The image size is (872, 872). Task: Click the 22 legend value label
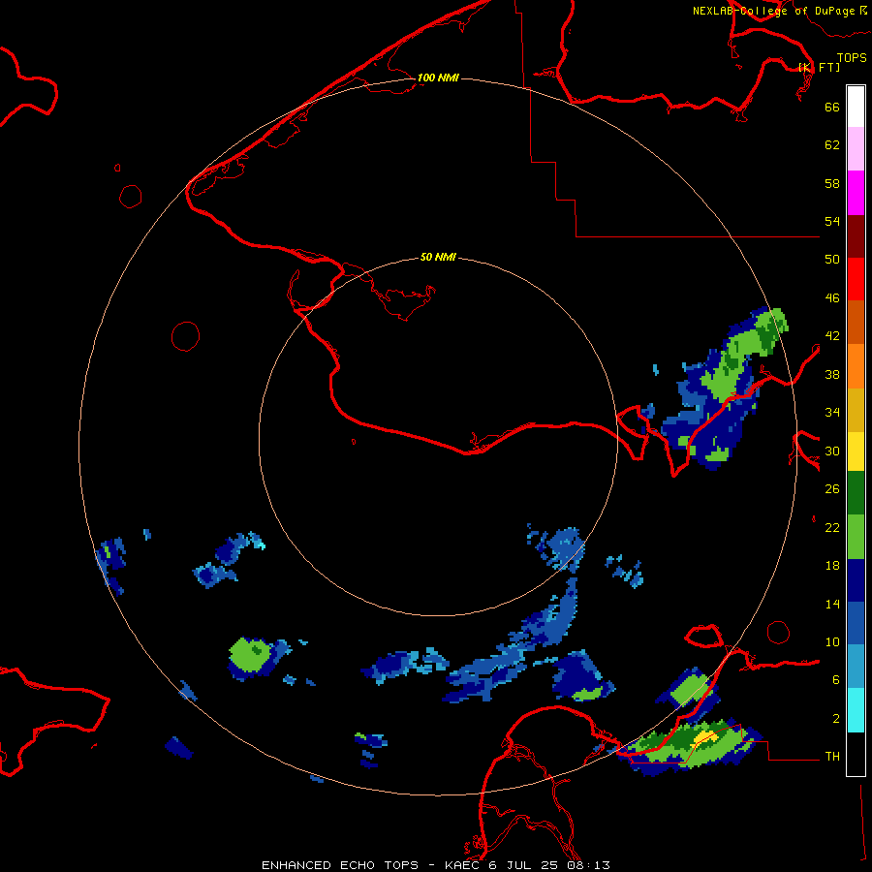[832, 527]
